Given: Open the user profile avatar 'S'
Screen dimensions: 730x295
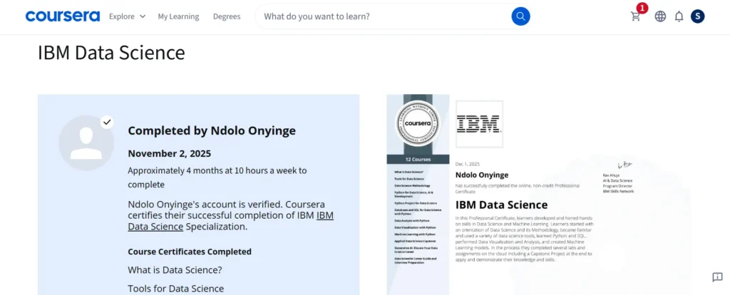Looking at the screenshot, I should [697, 16].
